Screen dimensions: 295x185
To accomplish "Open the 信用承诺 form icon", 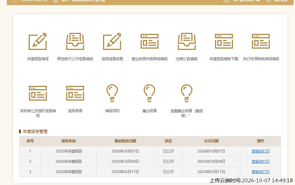I will click(x=75, y=93).
